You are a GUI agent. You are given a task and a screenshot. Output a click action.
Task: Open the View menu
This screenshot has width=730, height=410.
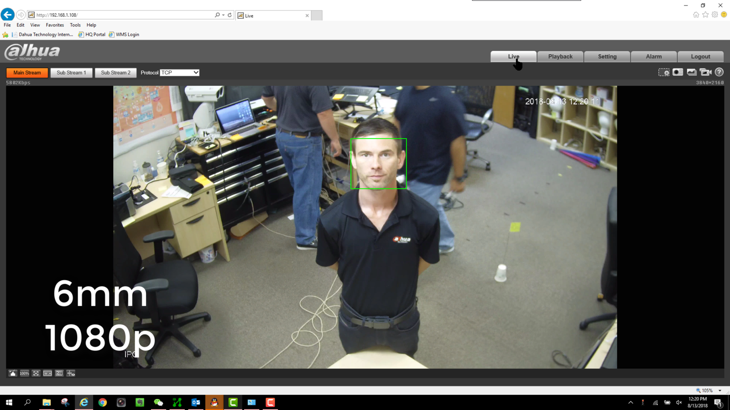pos(35,25)
